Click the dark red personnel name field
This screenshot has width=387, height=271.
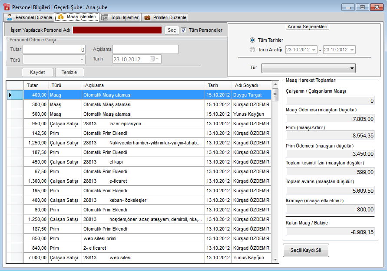(x=117, y=30)
